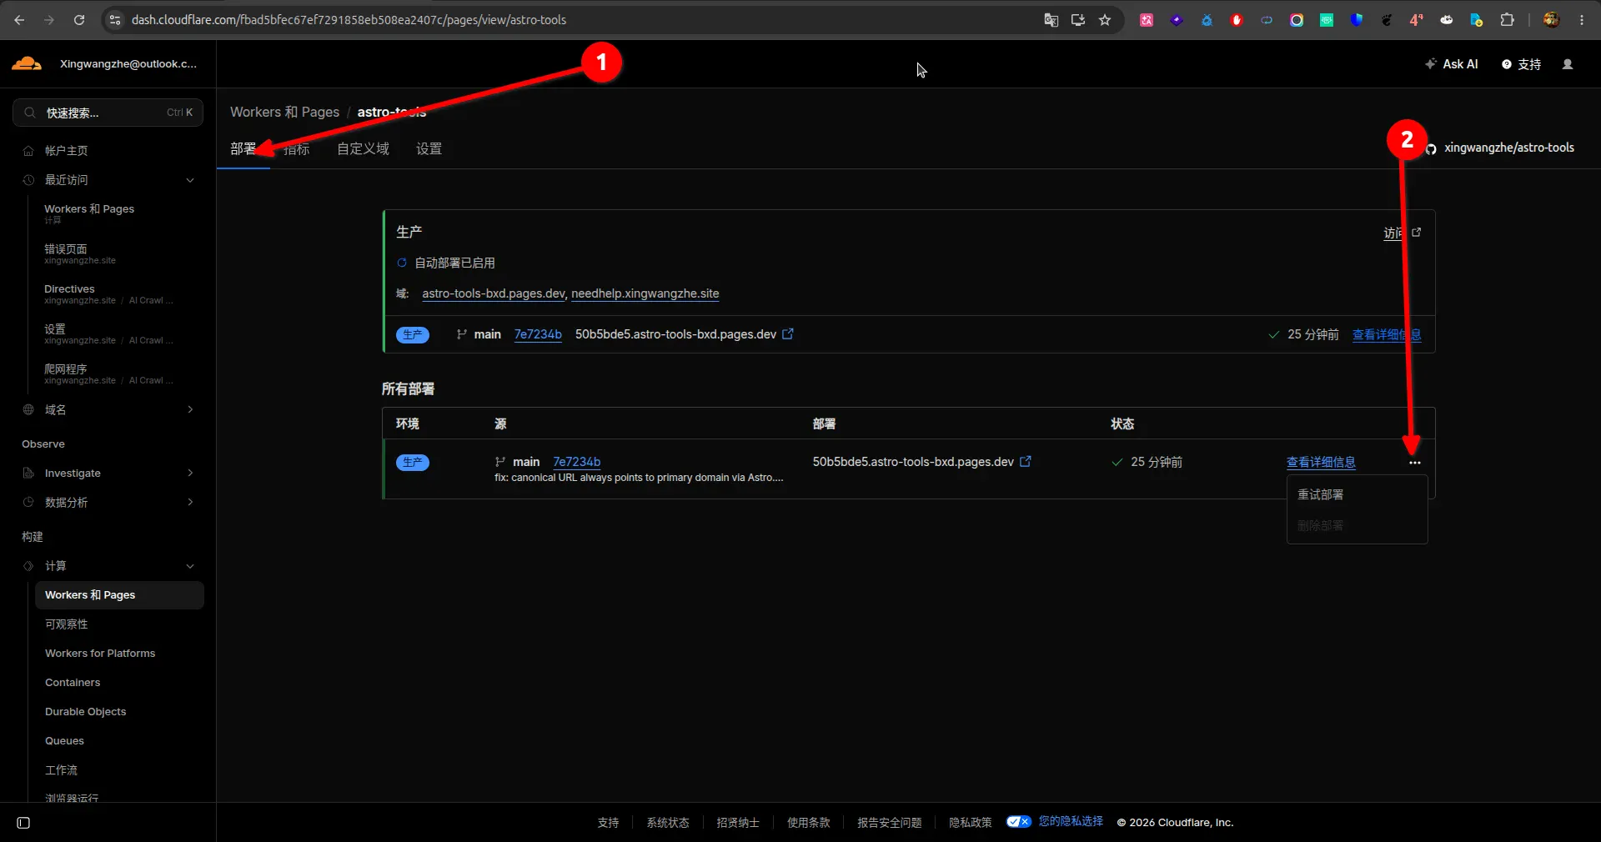
Task: Go back using the browser back arrow
Action: [x=19, y=20]
